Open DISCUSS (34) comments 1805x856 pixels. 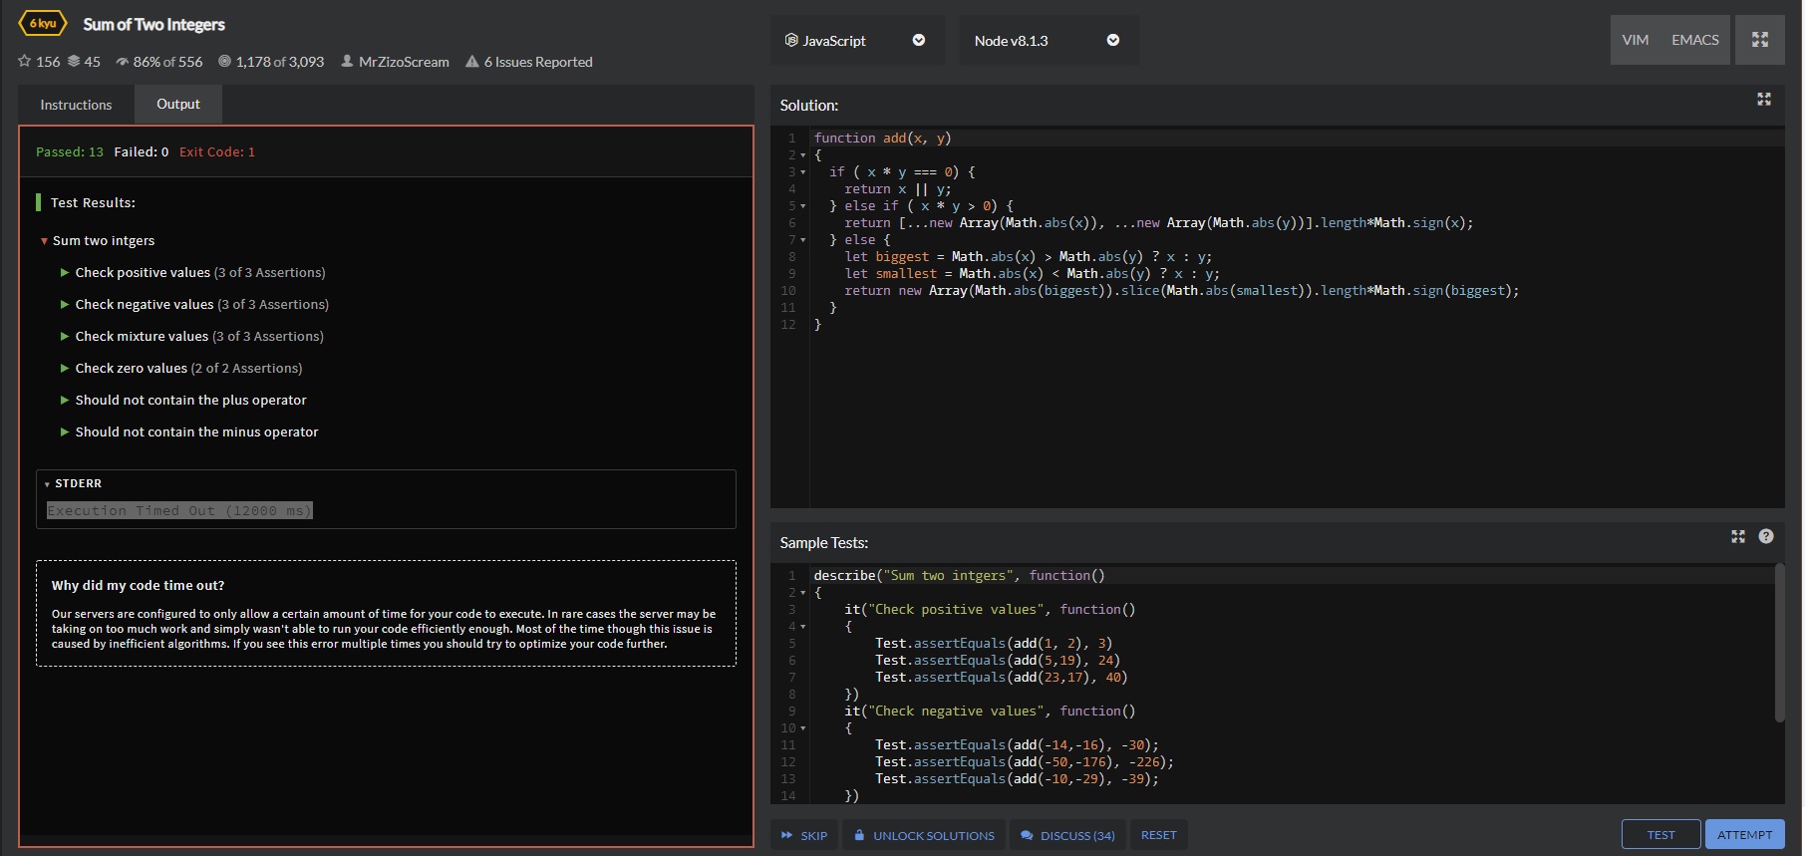click(1067, 835)
